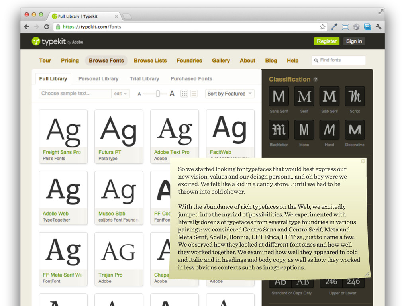Image resolution: width=408 pixels, height=306 pixels.
Task: Click the browser back arrow
Action: (x=27, y=27)
